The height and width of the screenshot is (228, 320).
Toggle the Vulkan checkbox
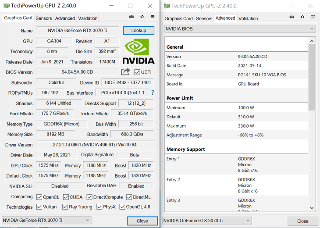(x=39, y=207)
